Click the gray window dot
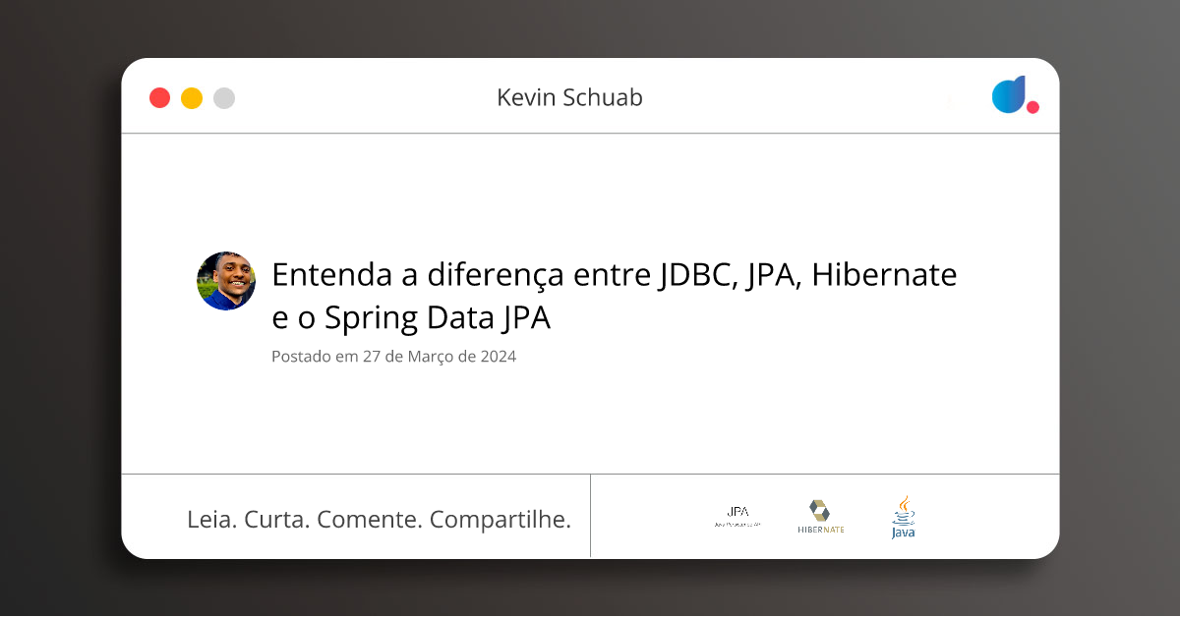 [224, 98]
